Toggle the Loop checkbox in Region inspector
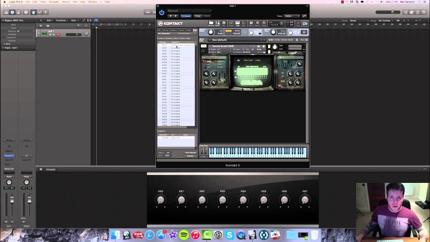 pos(18,28)
